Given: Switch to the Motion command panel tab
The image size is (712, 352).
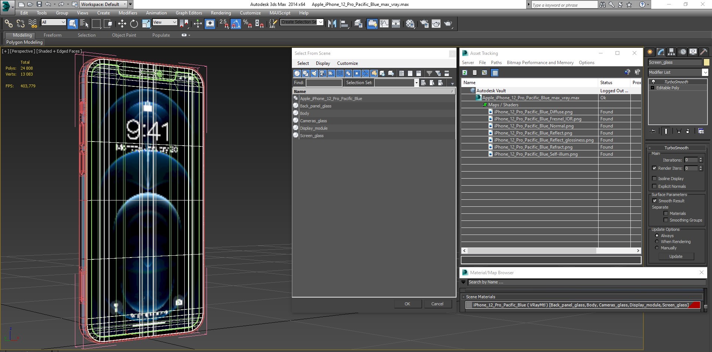Looking at the screenshot, I should [x=682, y=52].
